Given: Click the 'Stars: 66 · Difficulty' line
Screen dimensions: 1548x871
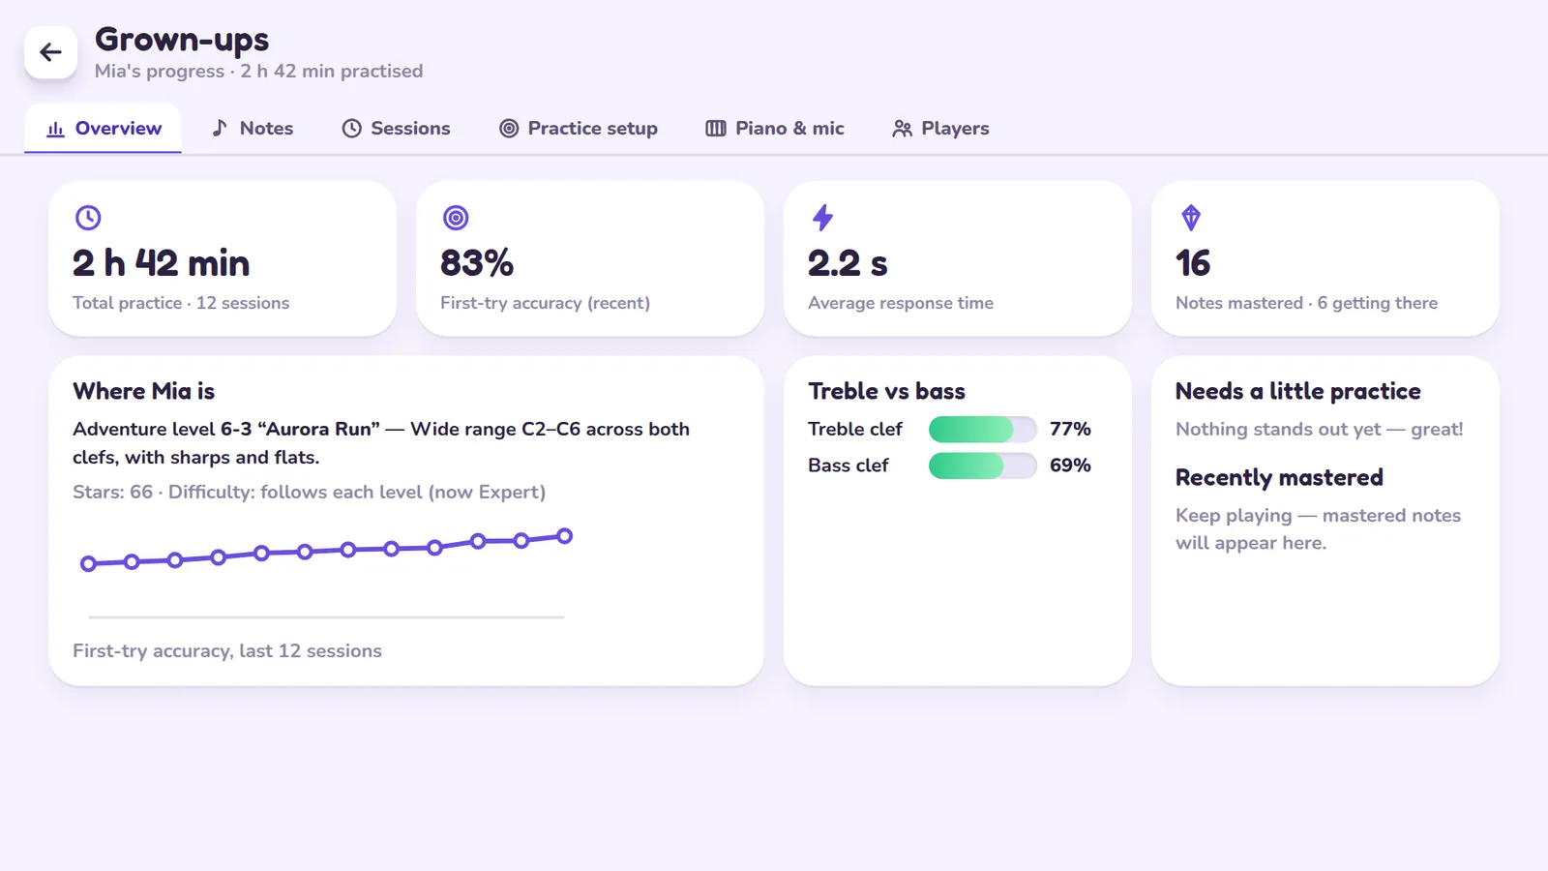Looking at the screenshot, I should (x=309, y=492).
